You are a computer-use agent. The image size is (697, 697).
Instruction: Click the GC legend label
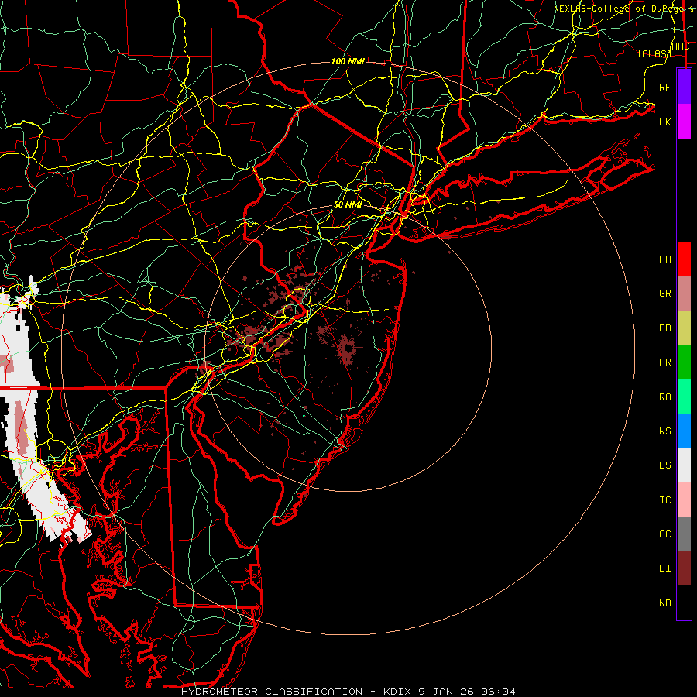[x=665, y=534]
